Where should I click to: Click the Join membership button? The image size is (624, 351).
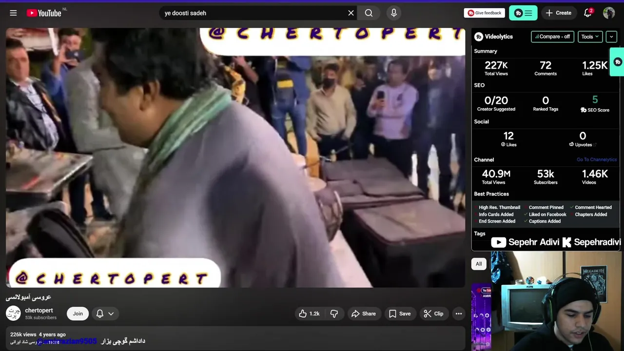pyautogui.click(x=78, y=313)
